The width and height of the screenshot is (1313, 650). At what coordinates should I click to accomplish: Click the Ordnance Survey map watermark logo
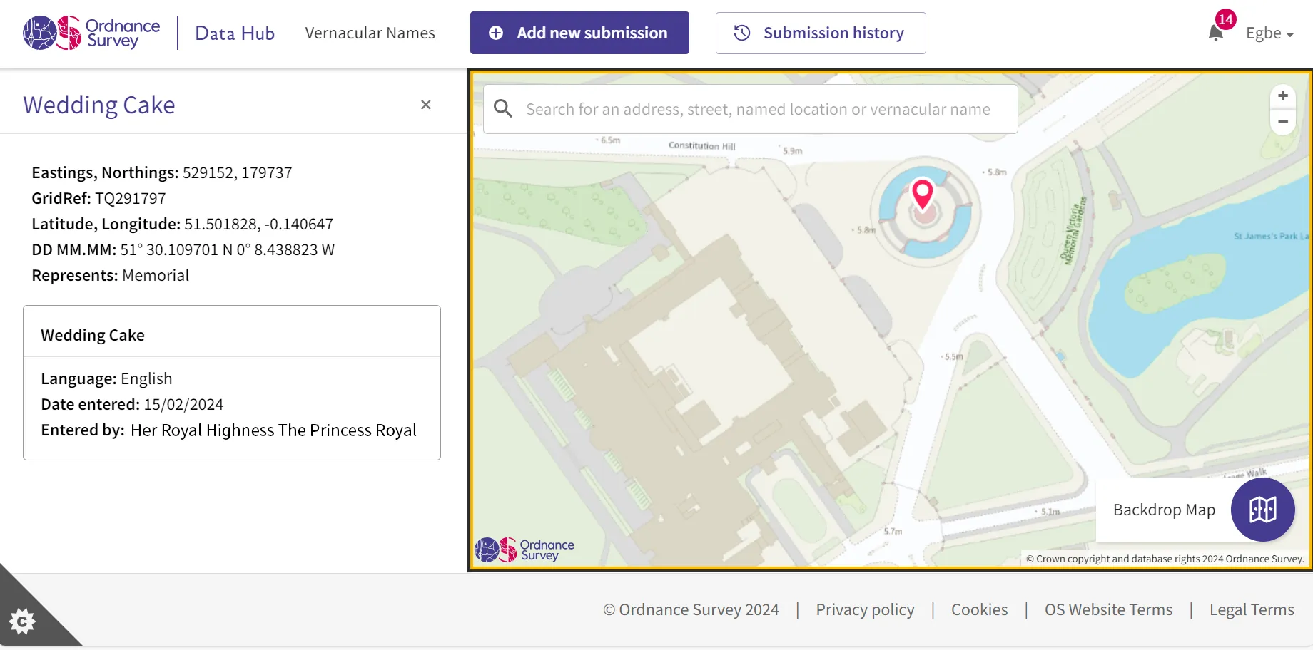[x=524, y=550]
